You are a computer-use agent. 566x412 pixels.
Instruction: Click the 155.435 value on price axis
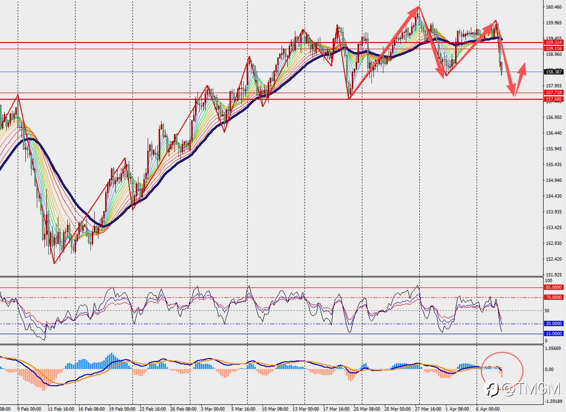[554, 165]
